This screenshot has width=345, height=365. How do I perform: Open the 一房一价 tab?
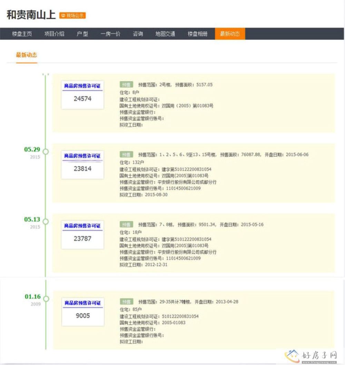(110, 34)
